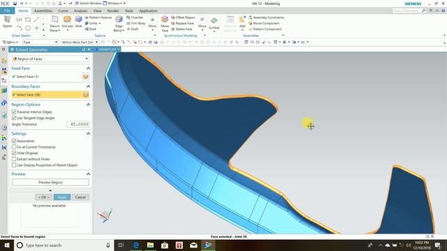The image size is (447, 251).
Task: Click the Find a Command search box
Action: pyautogui.click(x=409, y=10)
